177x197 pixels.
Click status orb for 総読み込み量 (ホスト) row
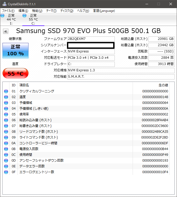pyautogui.click(x=6, y=120)
